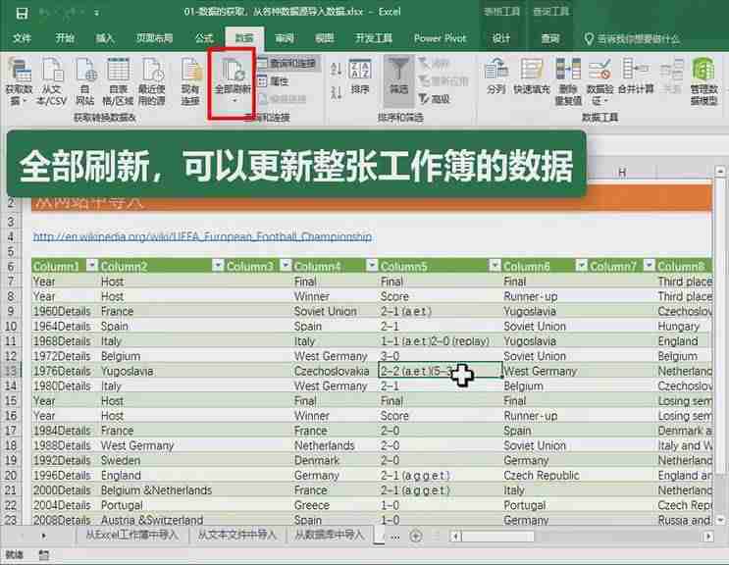Select column H header
This screenshot has width=729, height=565.
click(622, 173)
